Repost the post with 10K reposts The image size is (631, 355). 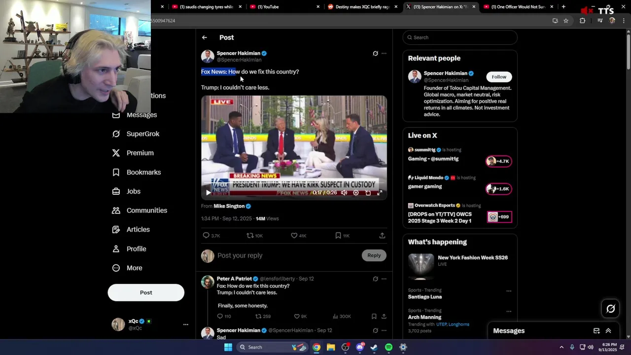[x=254, y=236]
